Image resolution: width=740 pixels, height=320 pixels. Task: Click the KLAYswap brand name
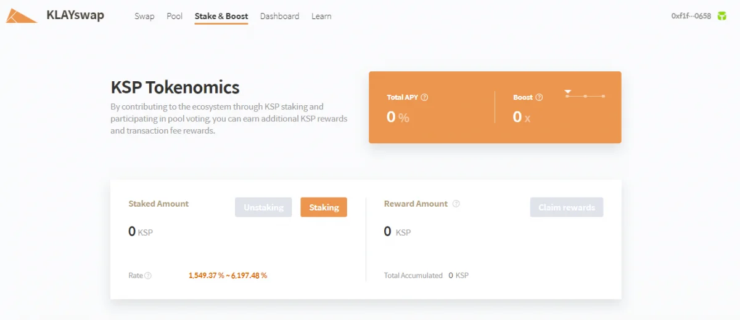point(75,15)
